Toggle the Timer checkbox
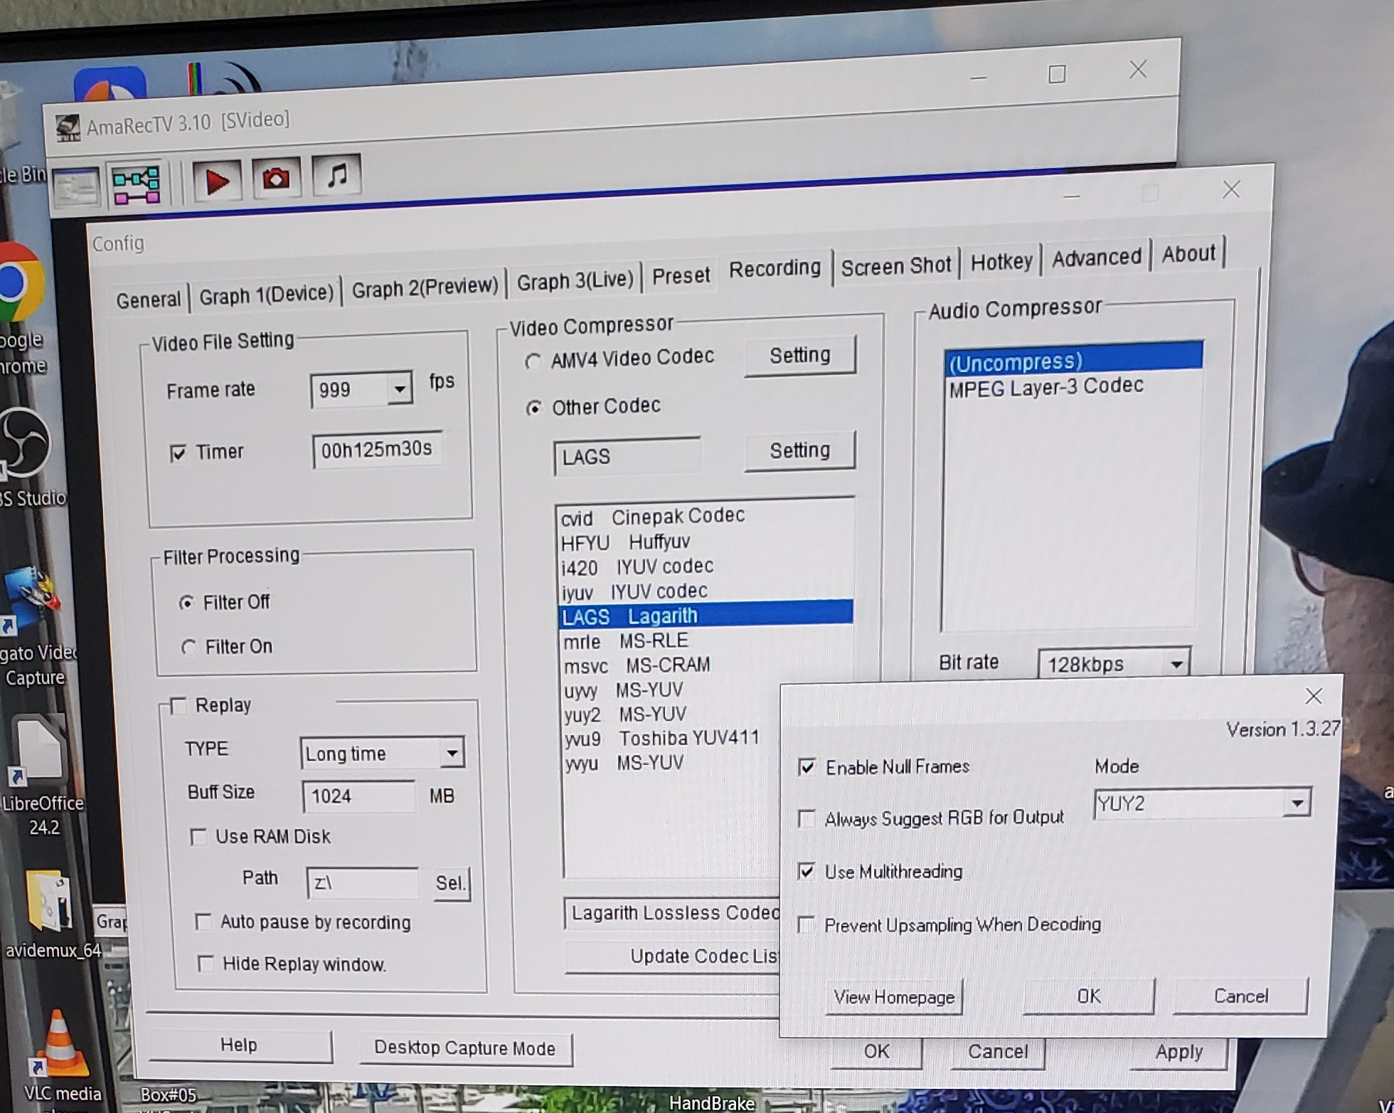Image resolution: width=1394 pixels, height=1113 pixels. (x=178, y=453)
